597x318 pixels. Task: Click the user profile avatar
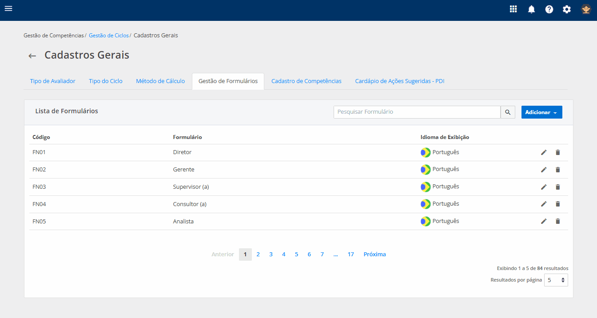586,9
